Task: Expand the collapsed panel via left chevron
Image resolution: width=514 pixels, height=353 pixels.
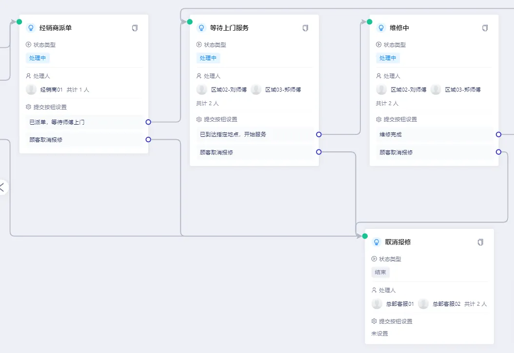Action: click(2, 187)
